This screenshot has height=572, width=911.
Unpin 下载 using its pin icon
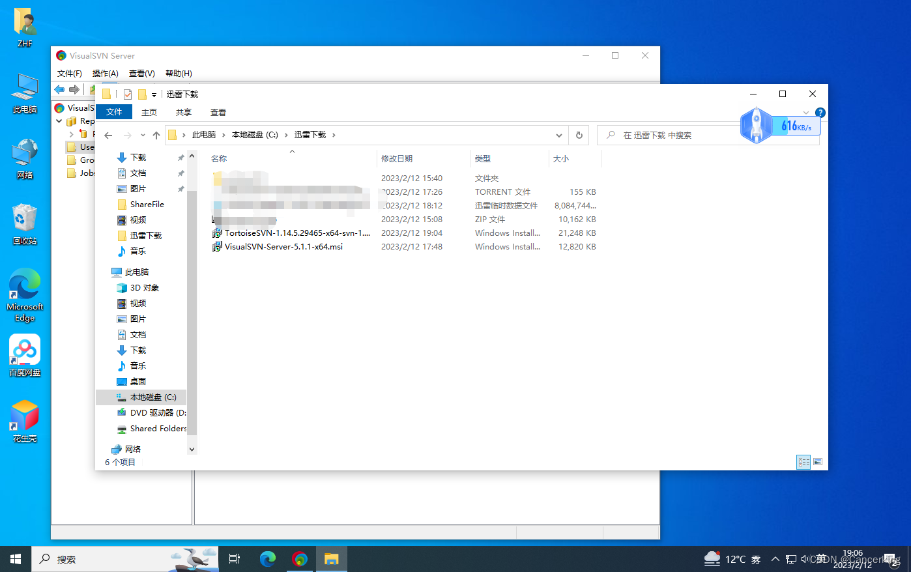click(181, 158)
